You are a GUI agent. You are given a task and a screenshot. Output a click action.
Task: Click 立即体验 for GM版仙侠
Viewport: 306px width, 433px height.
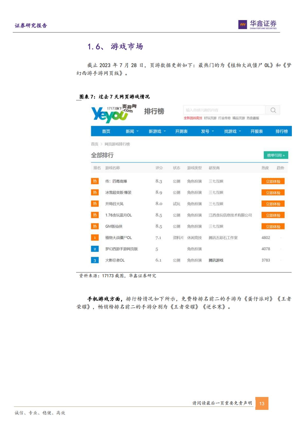tap(273, 227)
